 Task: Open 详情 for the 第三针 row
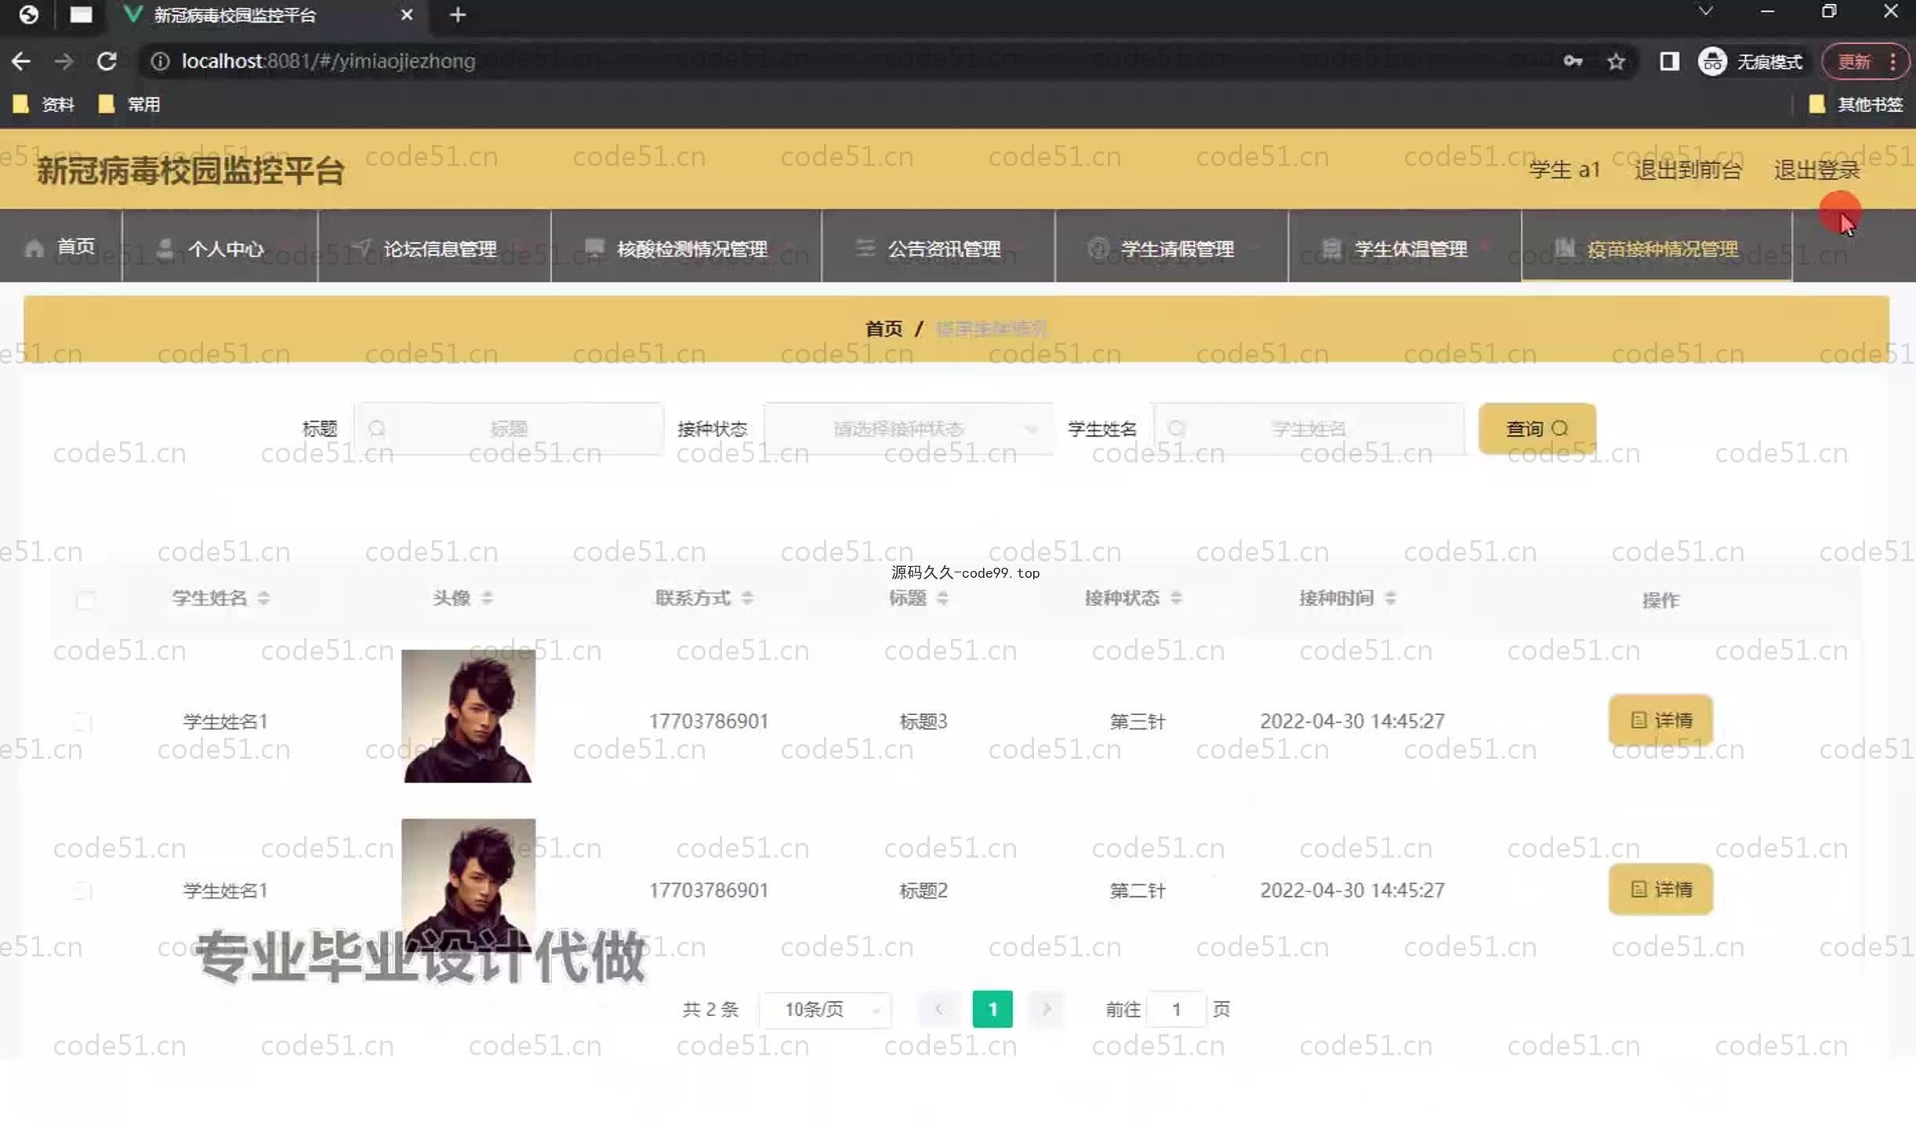[1660, 720]
